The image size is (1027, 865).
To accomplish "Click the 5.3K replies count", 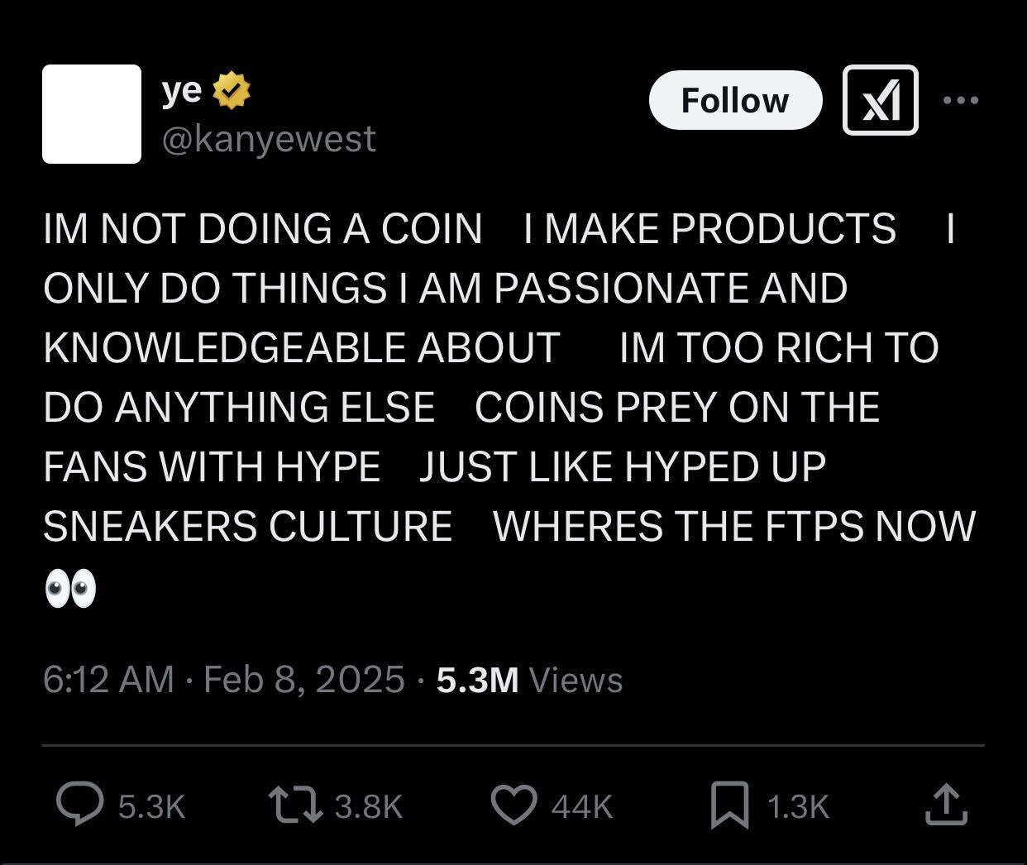I will (x=151, y=806).
